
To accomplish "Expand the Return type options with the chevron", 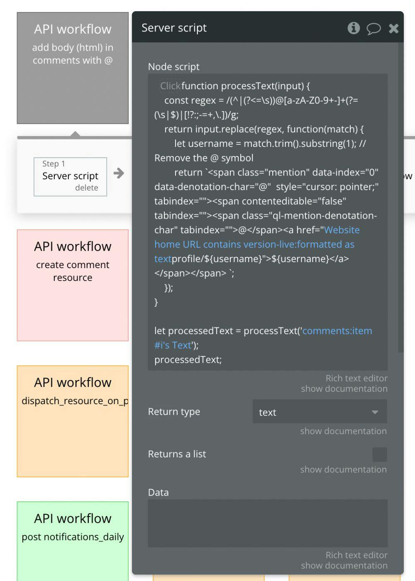I will 375,412.
